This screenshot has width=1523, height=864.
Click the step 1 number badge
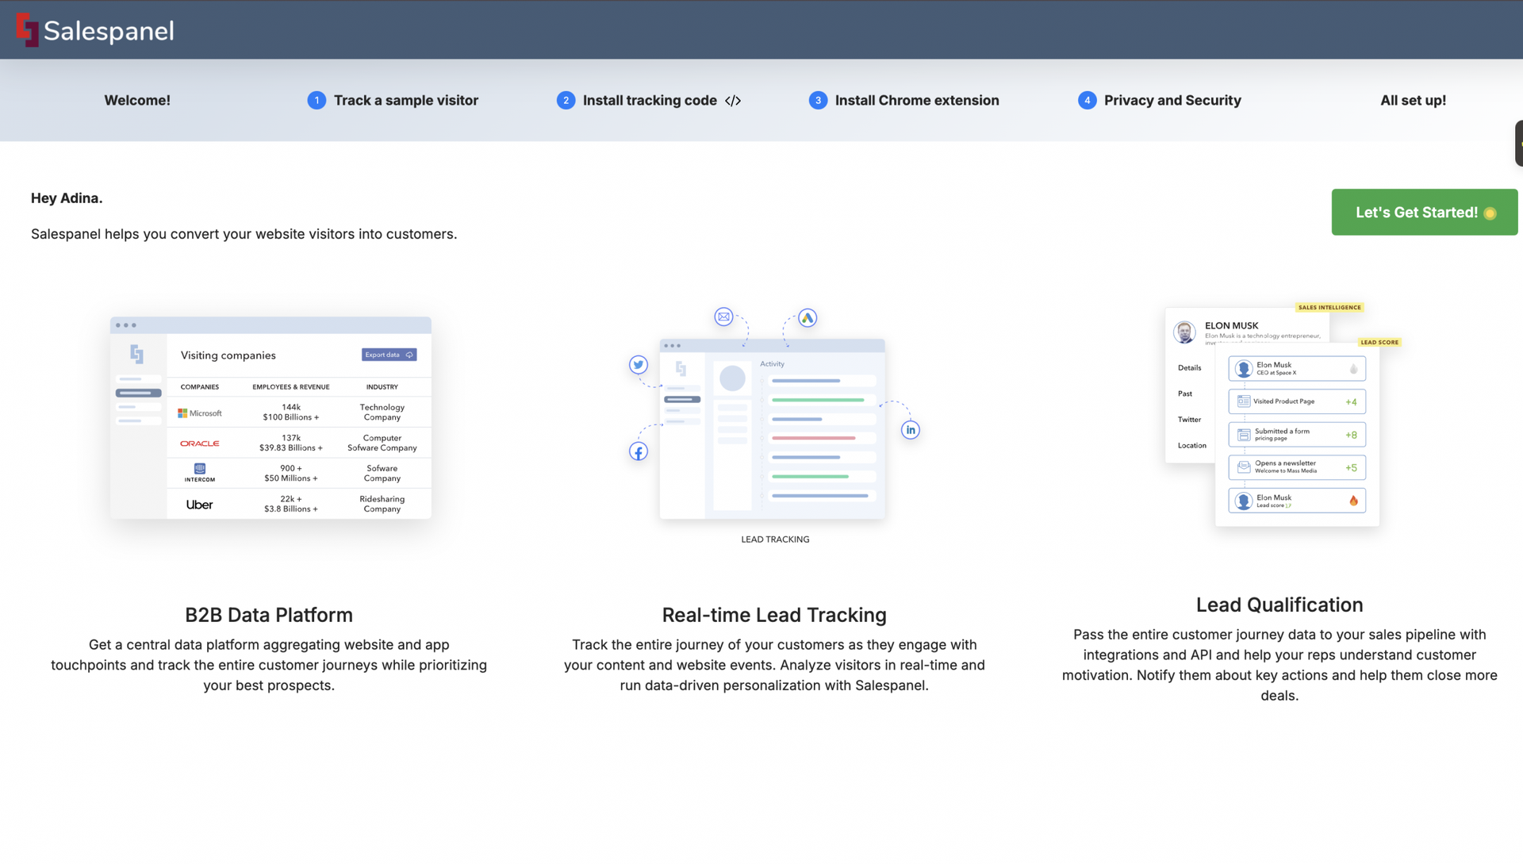(316, 100)
